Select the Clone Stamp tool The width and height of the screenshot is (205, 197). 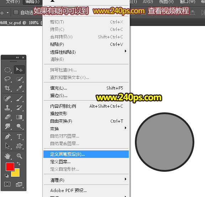(x=7, y=108)
